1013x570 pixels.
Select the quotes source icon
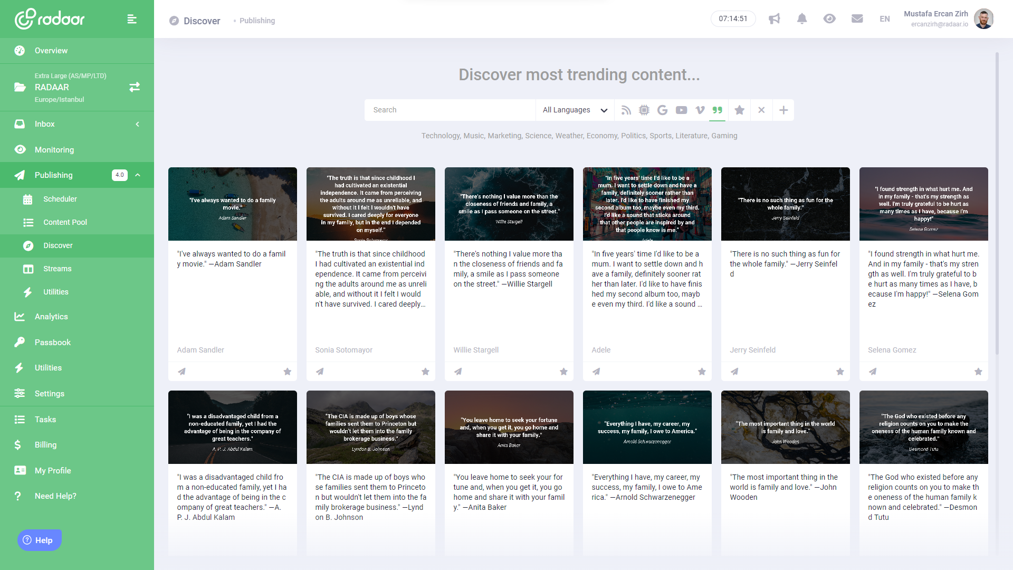click(717, 110)
